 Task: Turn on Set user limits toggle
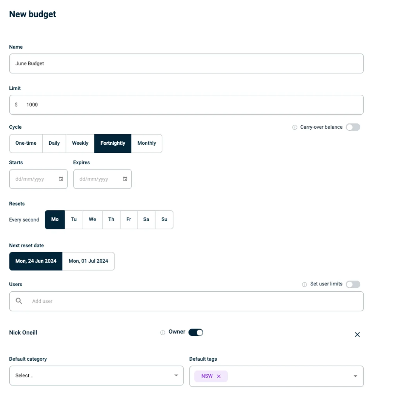click(353, 284)
